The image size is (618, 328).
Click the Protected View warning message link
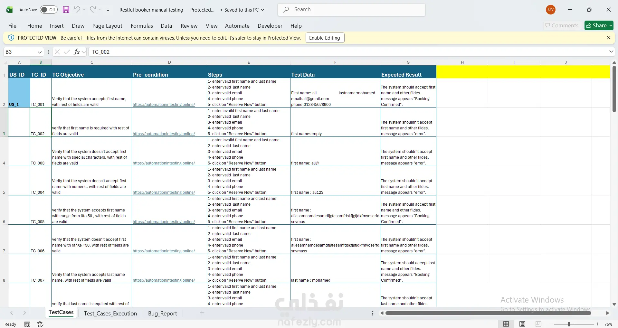tap(181, 38)
